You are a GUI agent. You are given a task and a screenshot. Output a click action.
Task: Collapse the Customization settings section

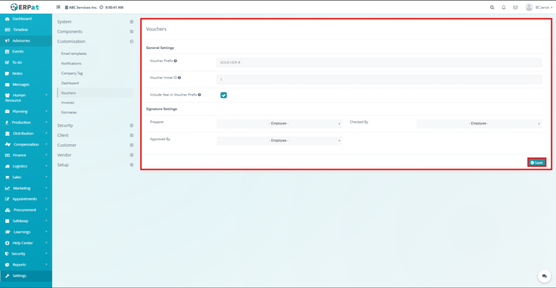[131, 41]
